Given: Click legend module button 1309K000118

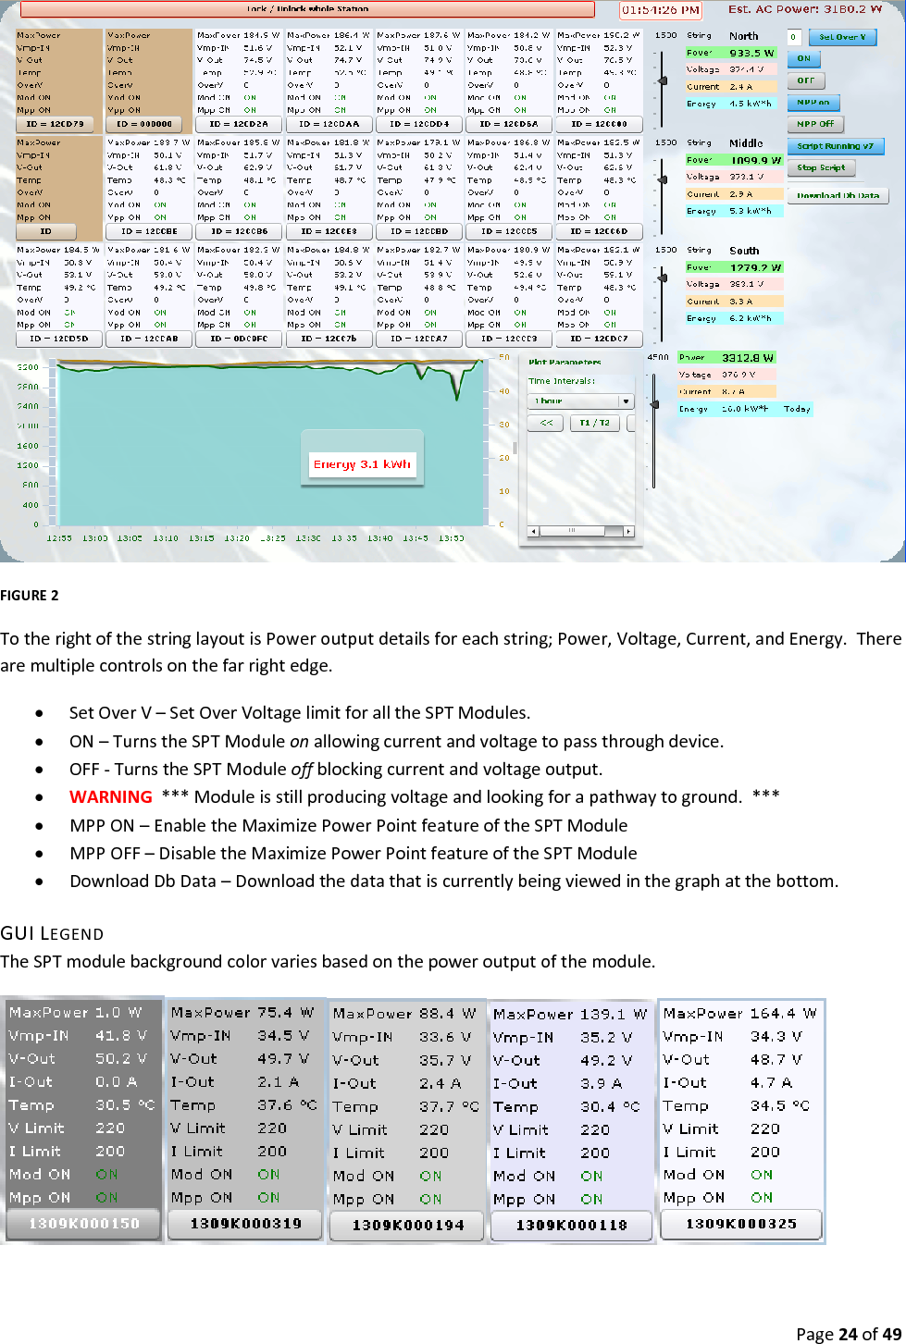Looking at the screenshot, I should [571, 1225].
